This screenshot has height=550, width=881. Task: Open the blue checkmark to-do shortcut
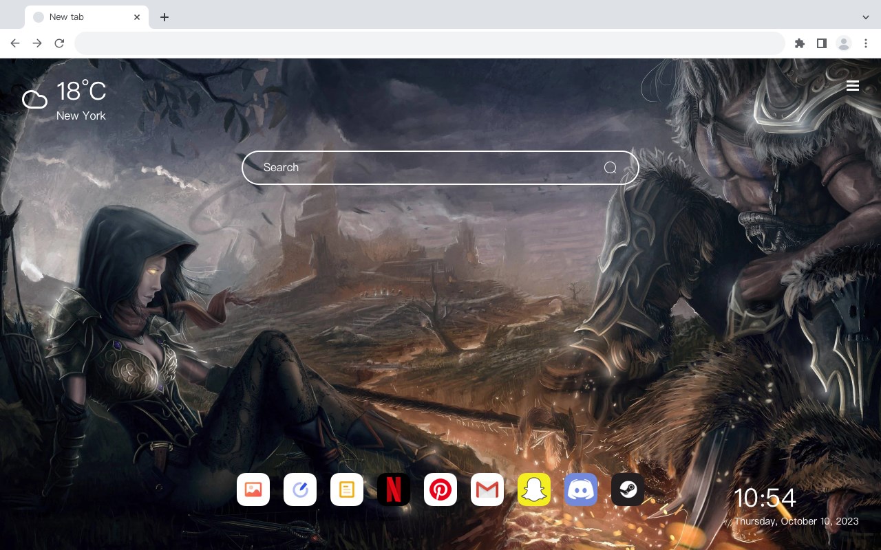[300, 489]
